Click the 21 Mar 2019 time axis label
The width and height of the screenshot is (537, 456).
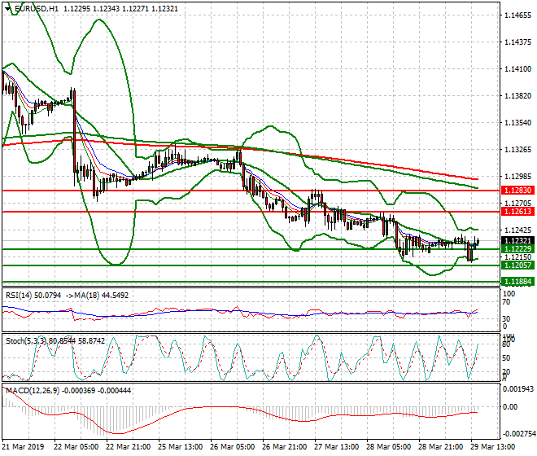click(24, 447)
